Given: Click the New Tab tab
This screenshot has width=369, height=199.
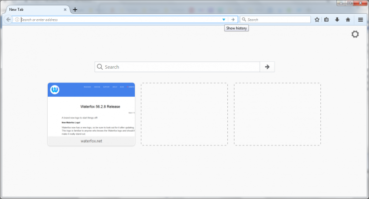Looking at the screenshot, I should (x=38, y=9).
